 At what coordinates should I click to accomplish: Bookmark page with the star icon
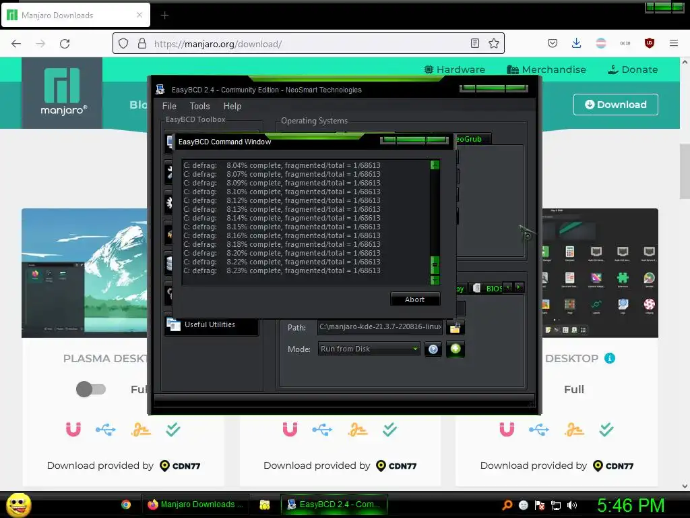494,43
